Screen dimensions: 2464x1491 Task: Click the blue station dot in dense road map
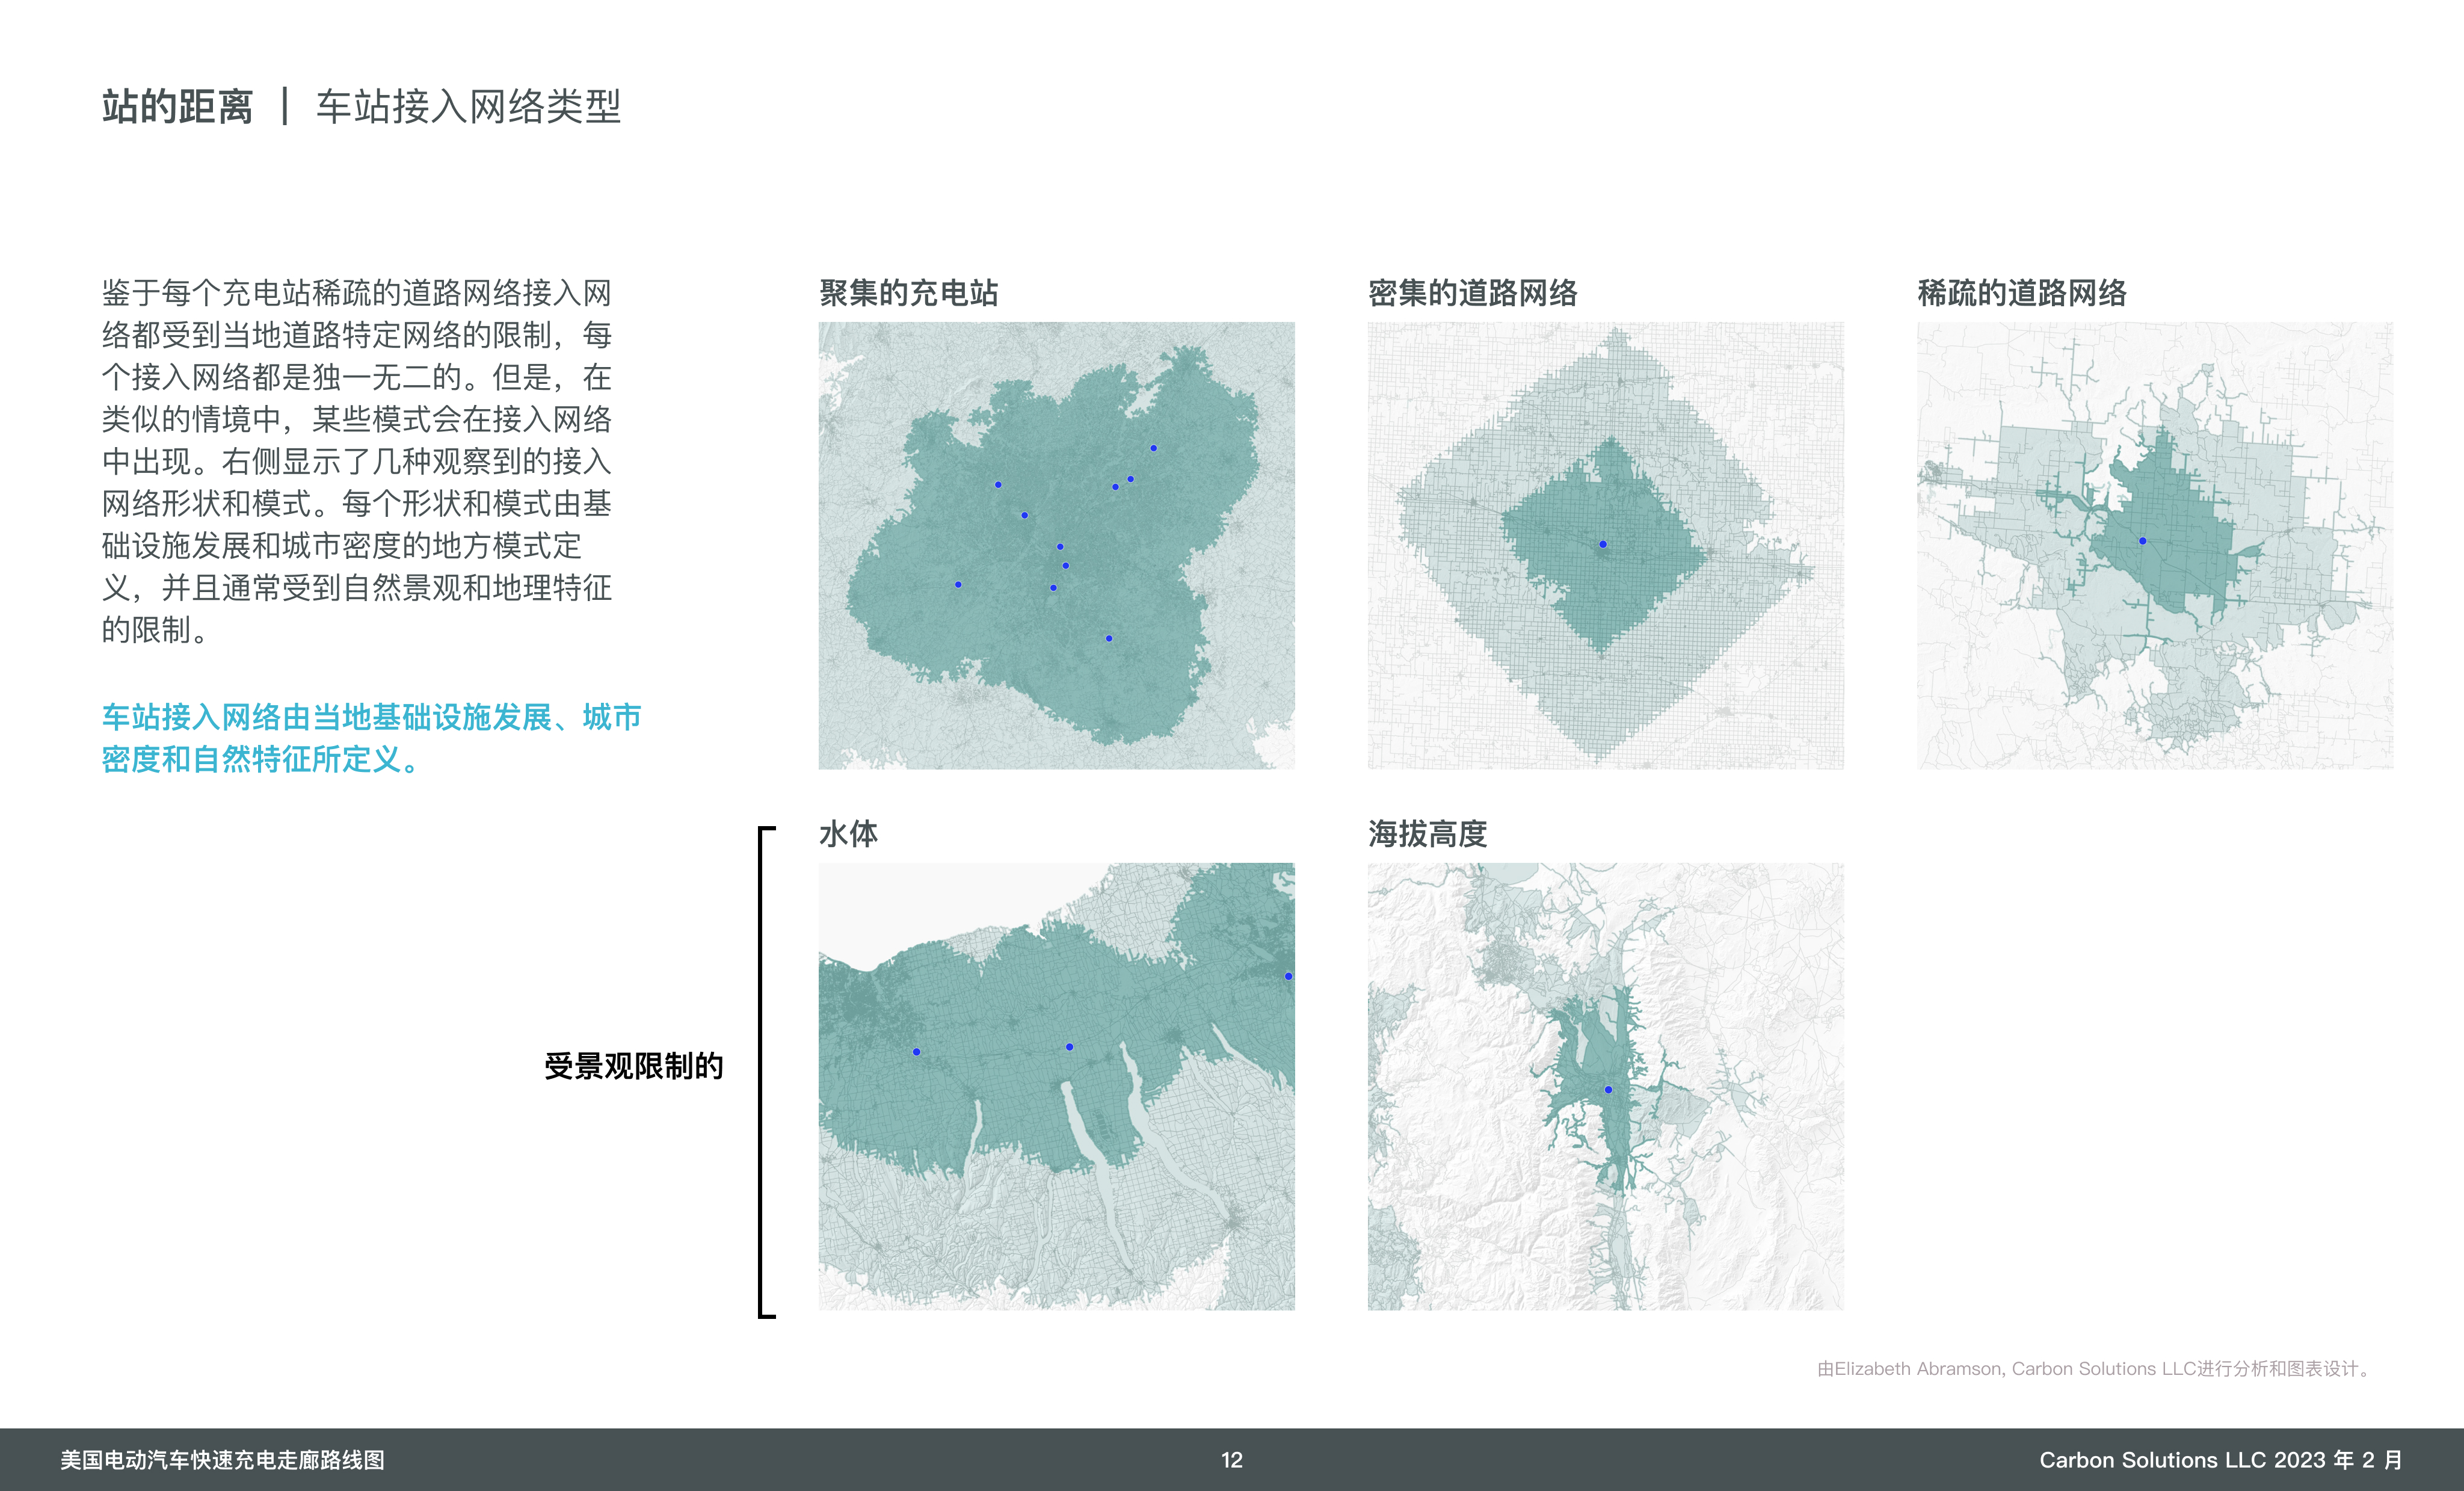(1603, 544)
